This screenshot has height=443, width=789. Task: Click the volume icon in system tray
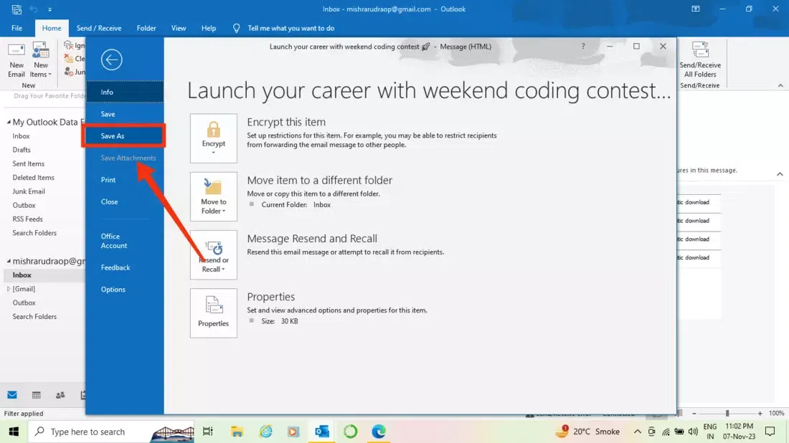pyautogui.click(x=693, y=432)
